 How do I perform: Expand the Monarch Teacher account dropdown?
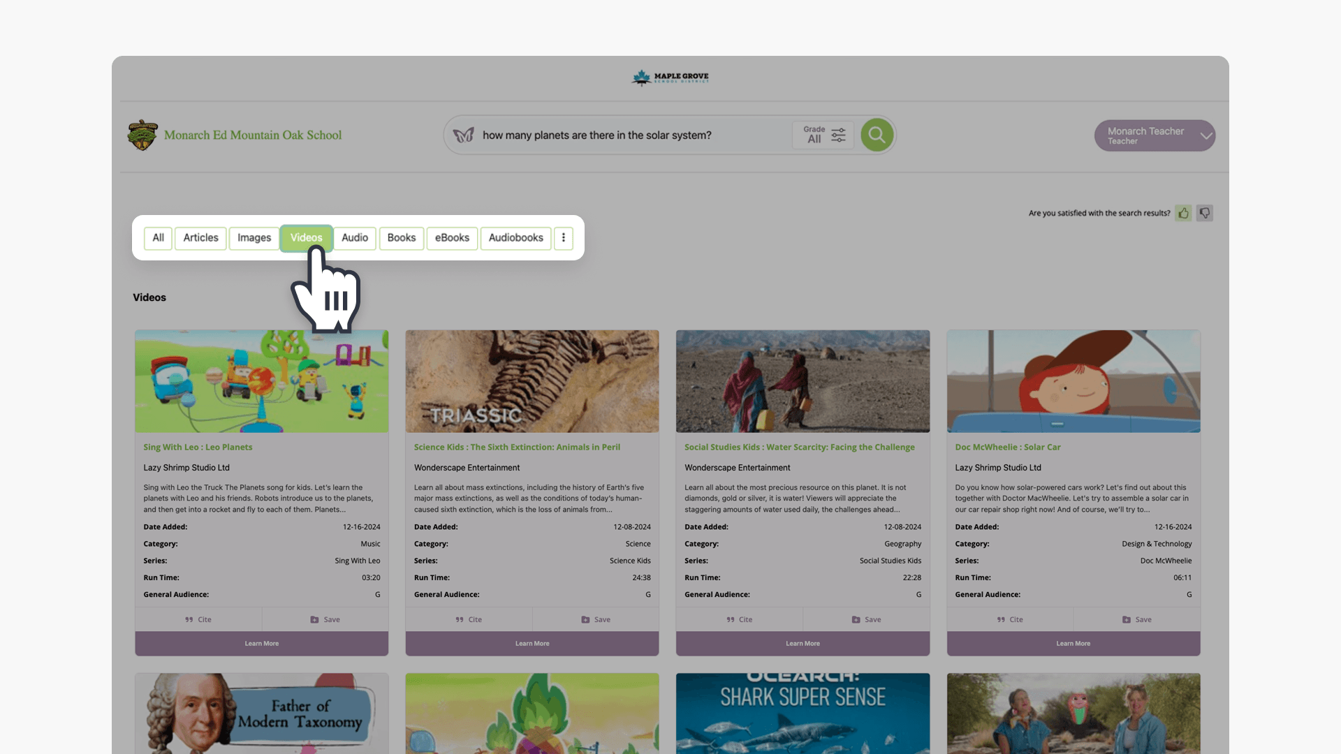tap(1206, 135)
